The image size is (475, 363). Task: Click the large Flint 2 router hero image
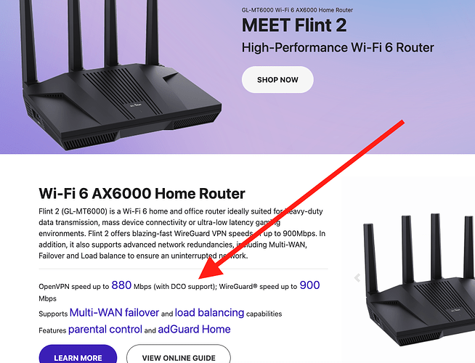[120, 74]
